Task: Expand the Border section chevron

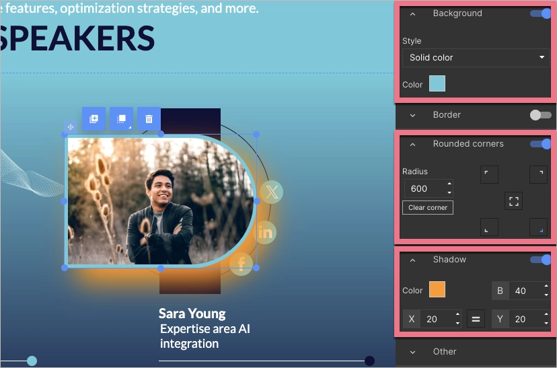Action: point(412,115)
